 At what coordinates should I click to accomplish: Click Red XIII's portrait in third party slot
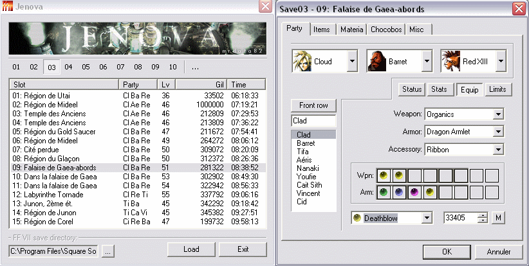point(451,61)
